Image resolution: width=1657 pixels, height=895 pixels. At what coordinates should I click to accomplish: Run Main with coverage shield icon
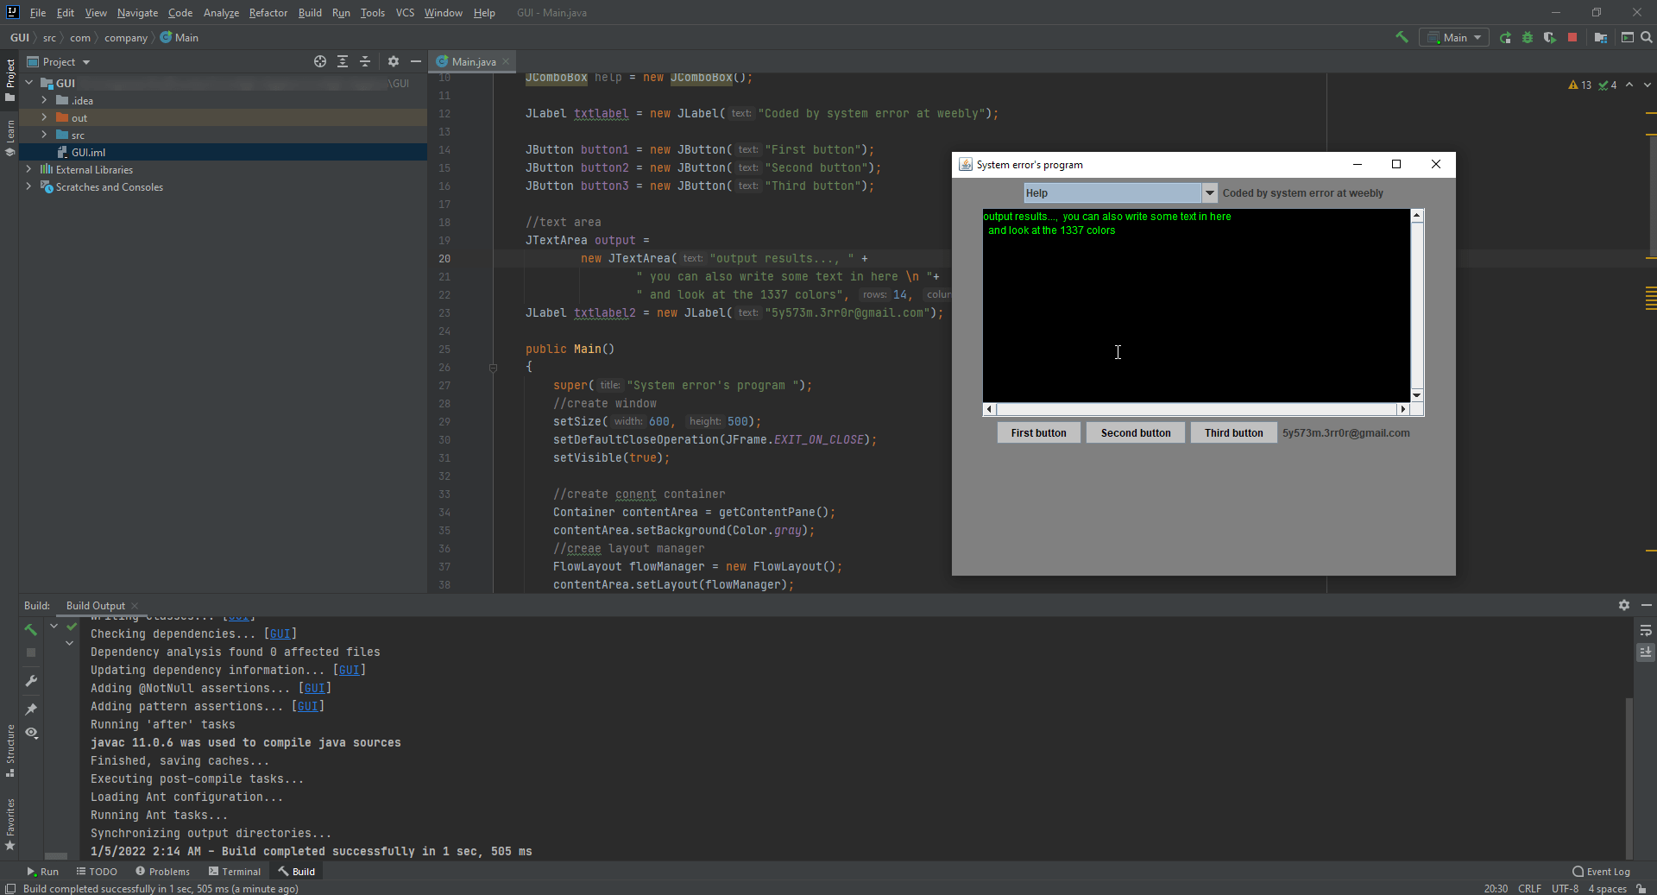(x=1550, y=37)
